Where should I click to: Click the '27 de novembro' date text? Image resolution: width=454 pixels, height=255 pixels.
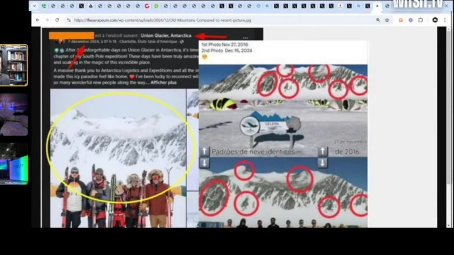point(350,142)
